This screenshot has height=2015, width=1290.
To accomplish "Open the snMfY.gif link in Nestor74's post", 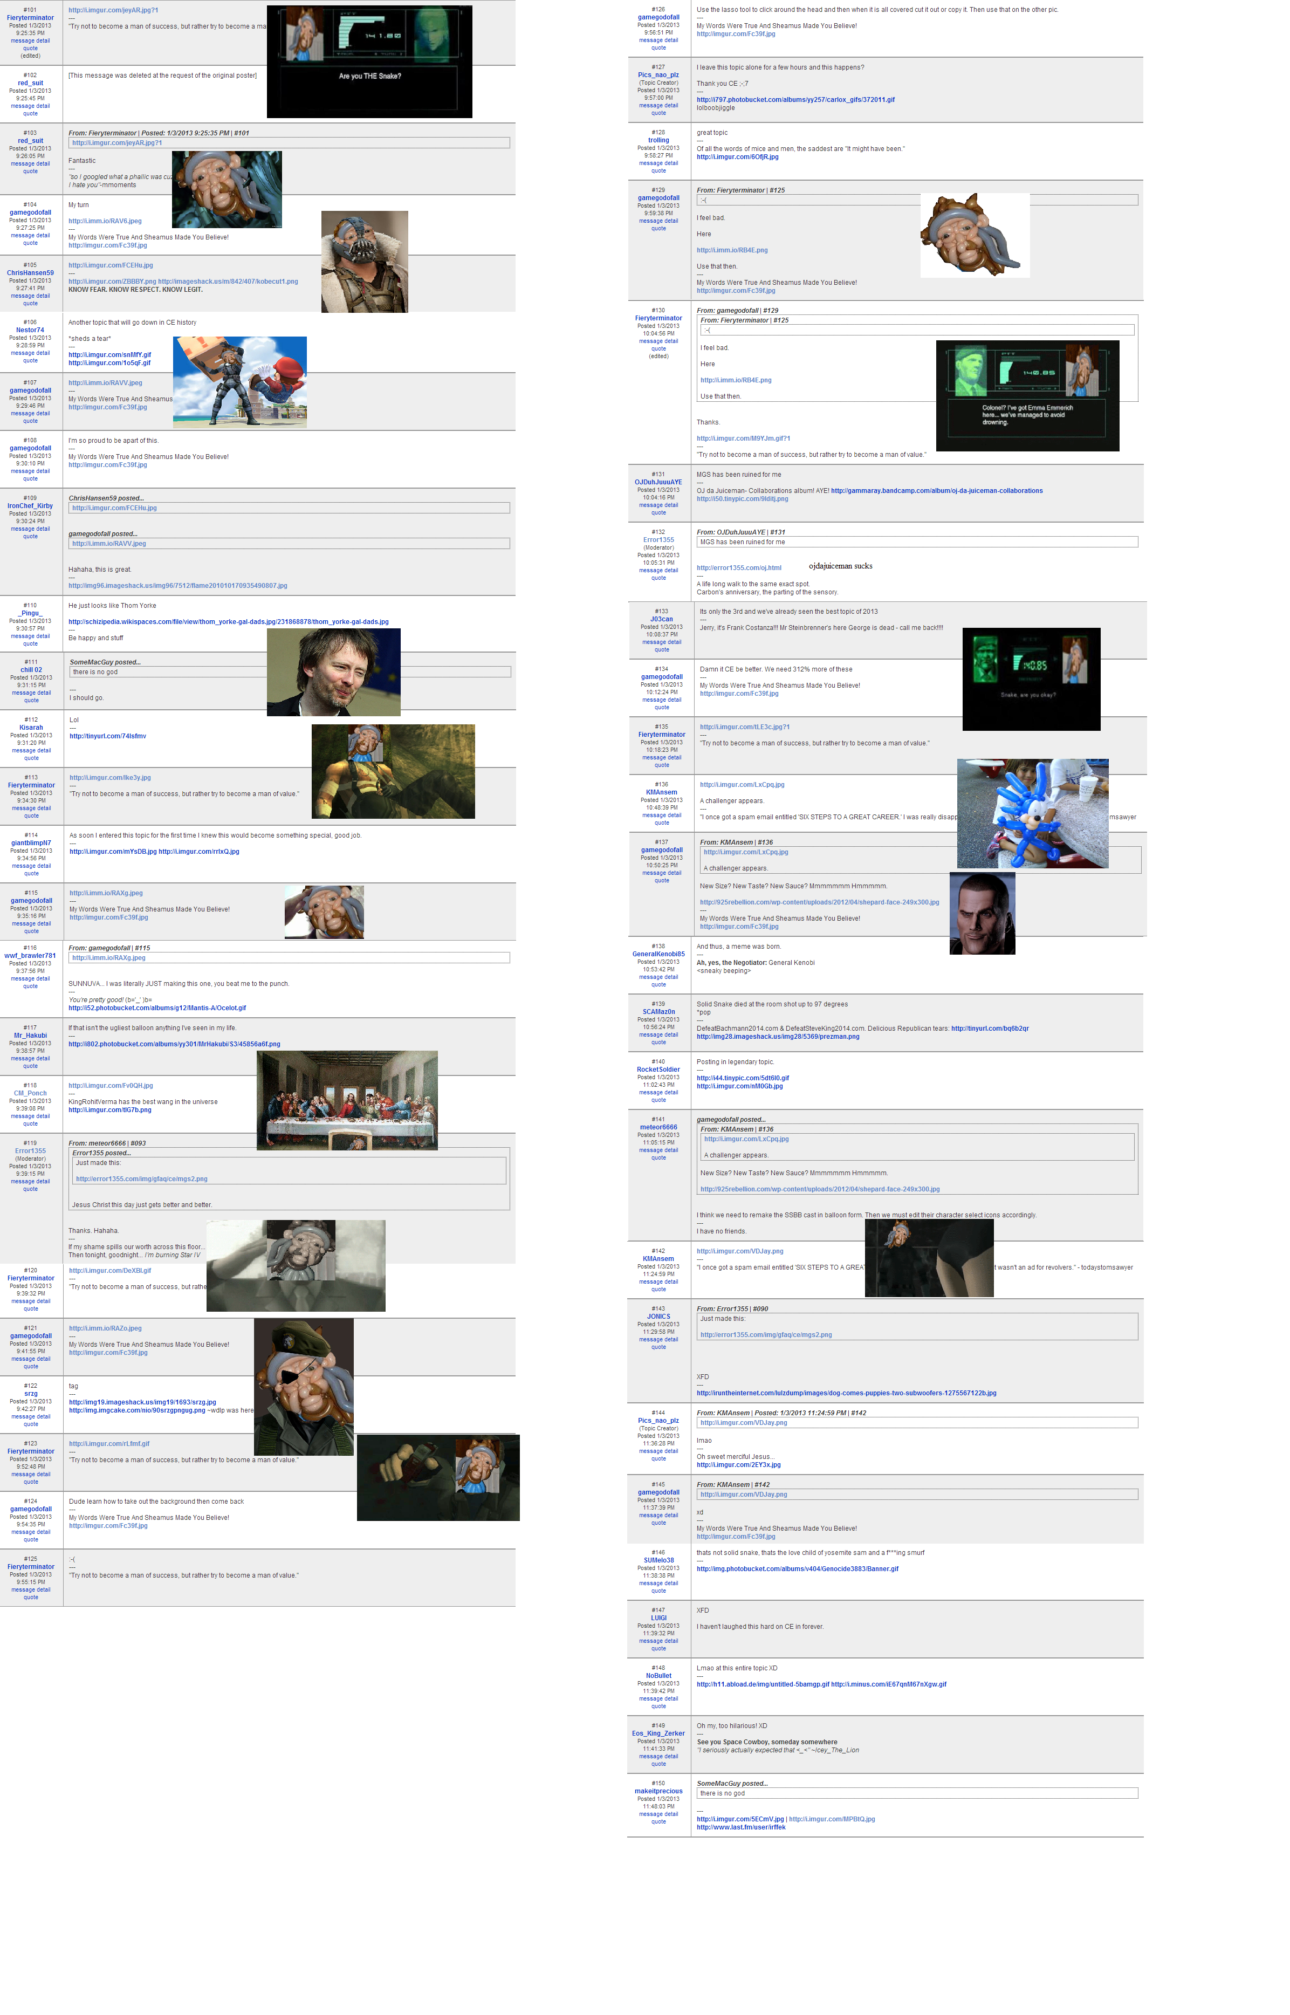I will point(109,355).
